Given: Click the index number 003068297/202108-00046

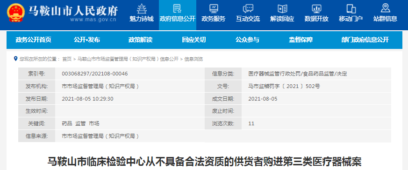Looking at the screenshot, I should (95, 74).
